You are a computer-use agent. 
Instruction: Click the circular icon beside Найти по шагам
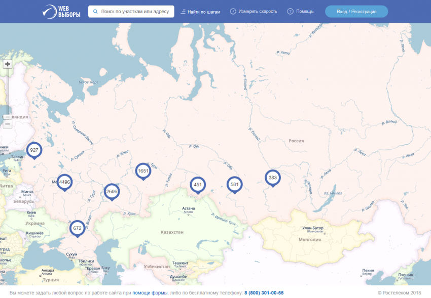(183, 11)
